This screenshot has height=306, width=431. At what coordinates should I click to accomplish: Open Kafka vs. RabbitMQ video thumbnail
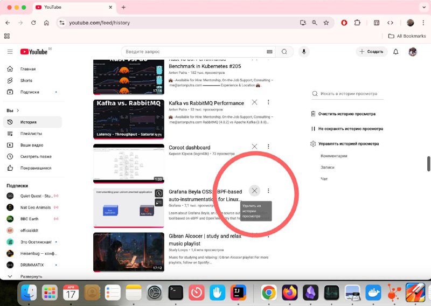click(129, 120)
